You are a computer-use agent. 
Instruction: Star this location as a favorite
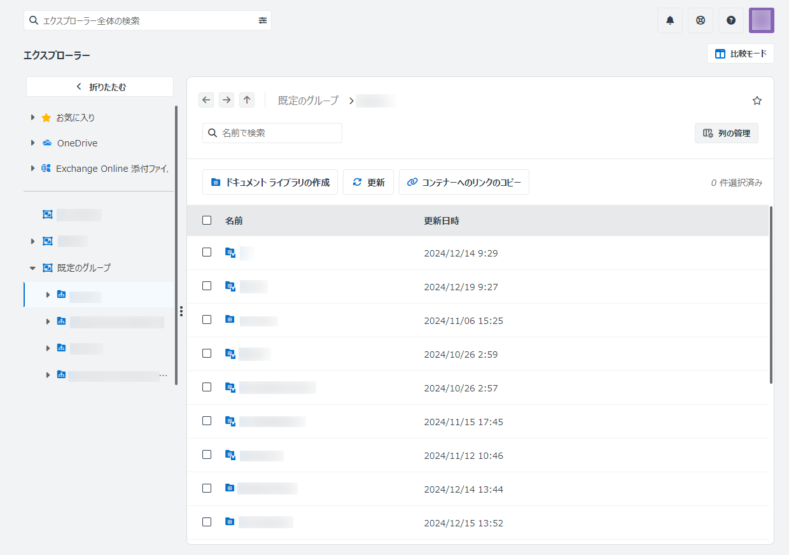pyautogui.click(x=757, y=101)
